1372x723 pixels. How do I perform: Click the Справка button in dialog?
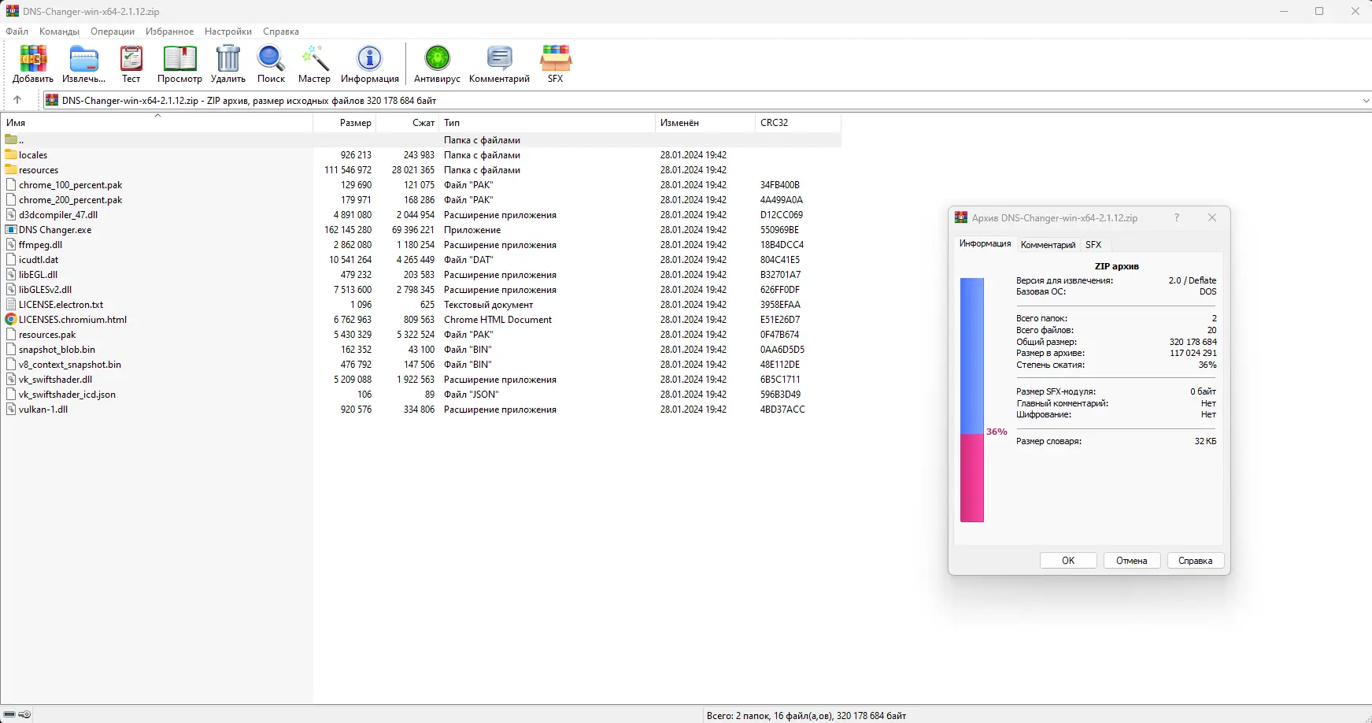(1196, 561)
